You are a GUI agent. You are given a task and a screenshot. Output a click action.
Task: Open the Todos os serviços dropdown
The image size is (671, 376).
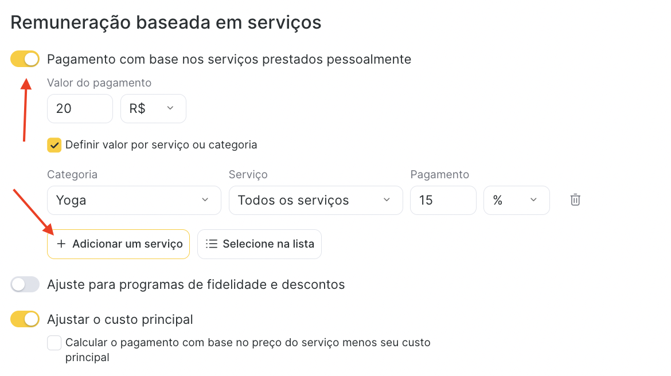316,200
